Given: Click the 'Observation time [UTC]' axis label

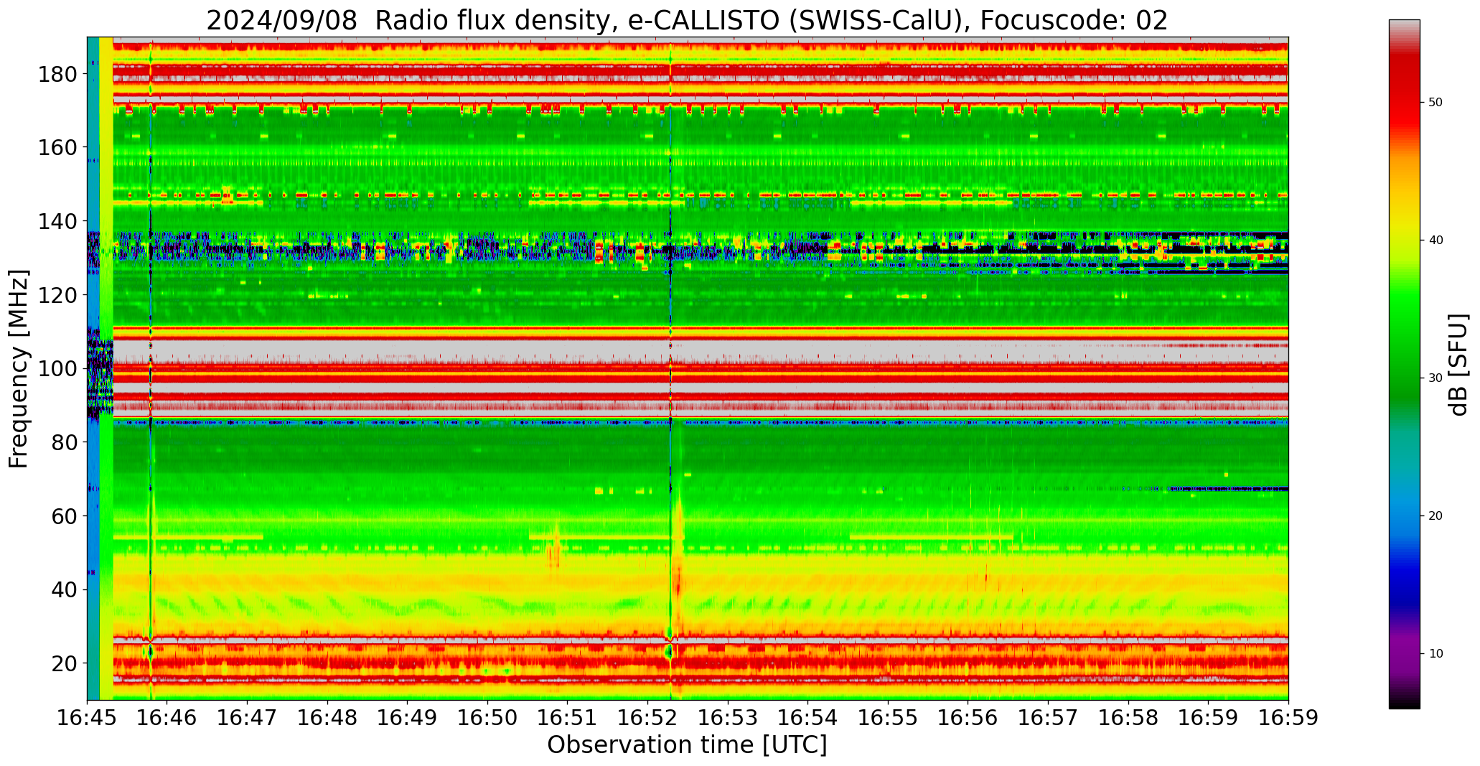Looking at the screenshot, I should (687, 745).
